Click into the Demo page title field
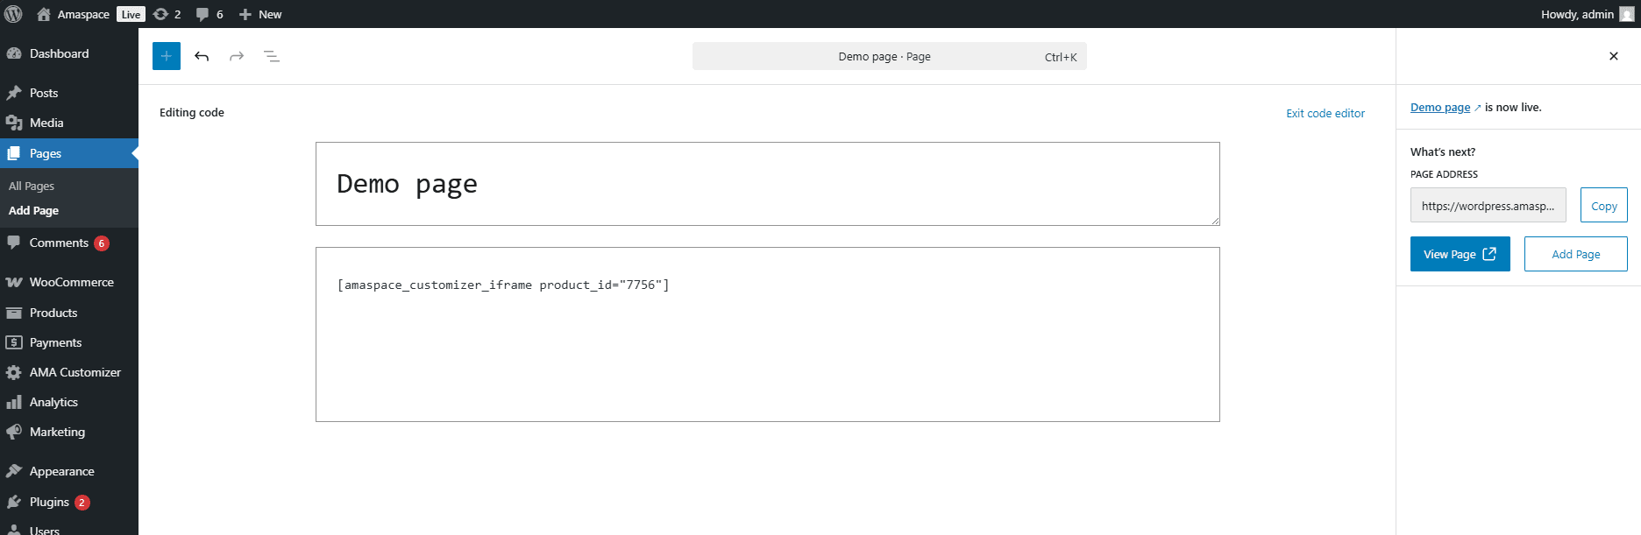Image resolution: width=1641 pixels, height=535 pixels. [767, 184]
